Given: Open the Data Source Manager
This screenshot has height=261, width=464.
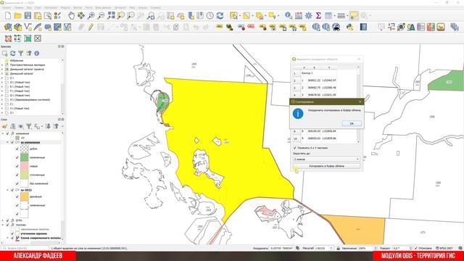Looking at the screenshot, I should tap(8, 28).
